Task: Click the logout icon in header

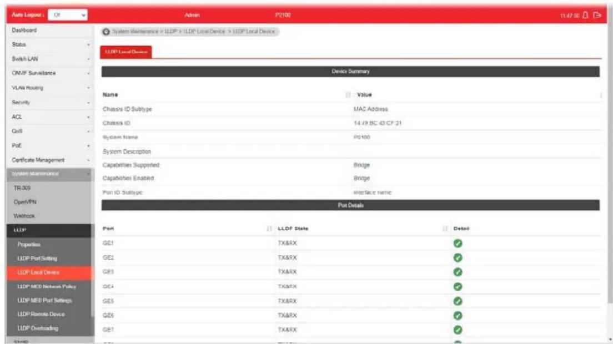Action: [597, 15]
